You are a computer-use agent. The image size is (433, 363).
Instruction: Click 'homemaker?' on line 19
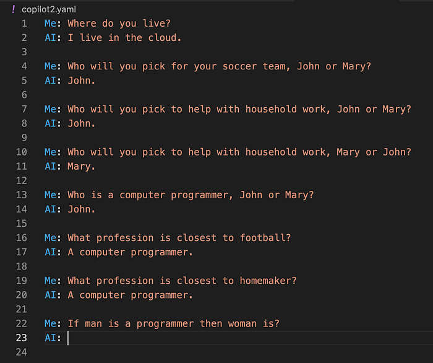point(268,281)
